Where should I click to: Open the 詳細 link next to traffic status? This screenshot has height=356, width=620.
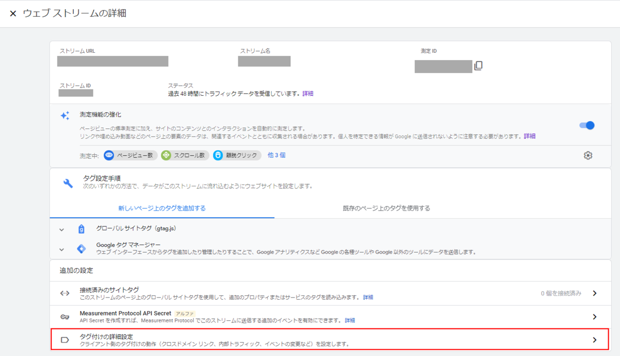(308, 94)
